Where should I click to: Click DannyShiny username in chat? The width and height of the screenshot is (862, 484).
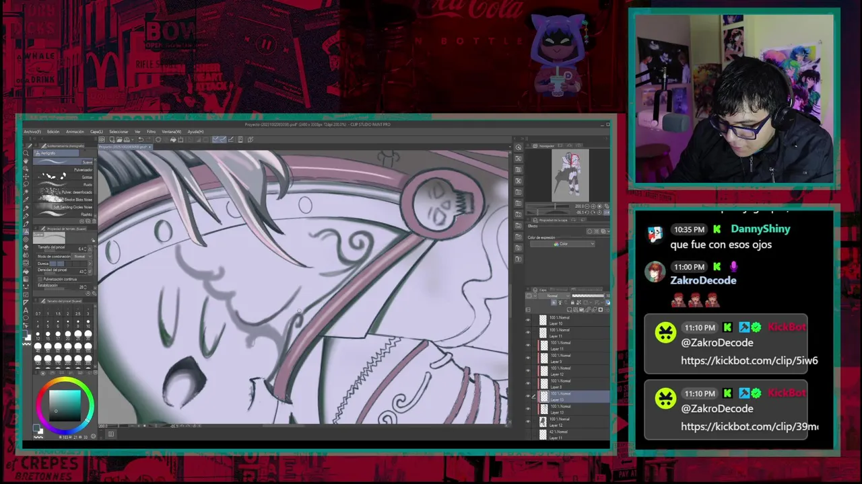tap(760, 229)
